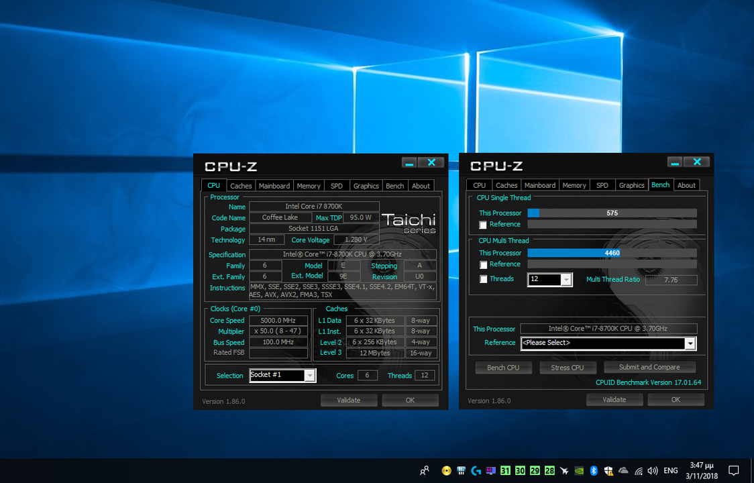
Task: Open the gold disc tray icon
Action: click(x=447, y=470)
